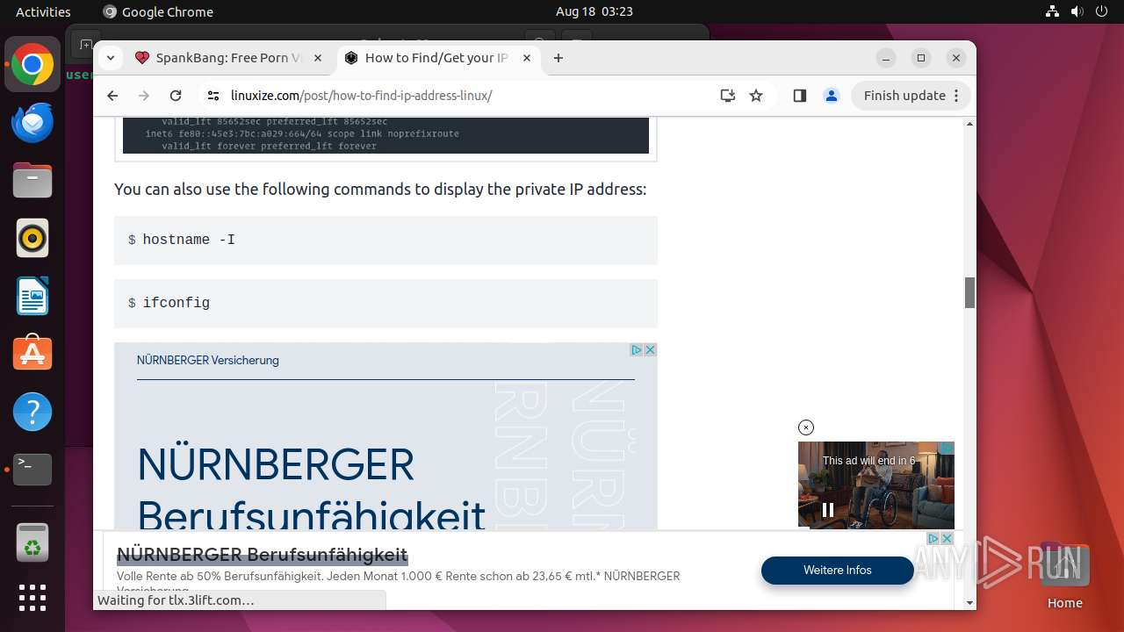Open the Google Chrome app menu in the top bar
Screen dimensions: 1124x632
coord(158,11)
